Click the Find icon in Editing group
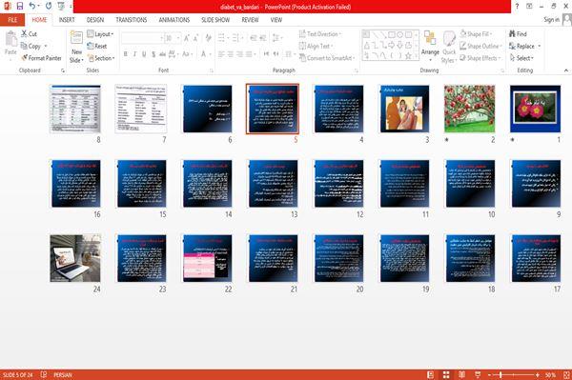 (513, 34)
